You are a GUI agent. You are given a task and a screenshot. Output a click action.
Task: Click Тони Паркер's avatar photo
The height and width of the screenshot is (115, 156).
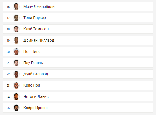pos(16,18)
